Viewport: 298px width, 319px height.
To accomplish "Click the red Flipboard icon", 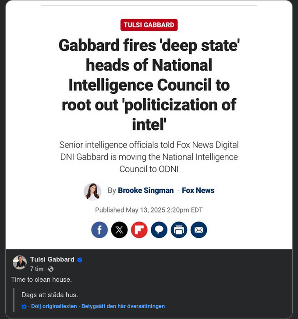I will 139,230.
